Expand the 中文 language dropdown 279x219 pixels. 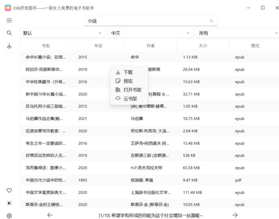[150, 33]
